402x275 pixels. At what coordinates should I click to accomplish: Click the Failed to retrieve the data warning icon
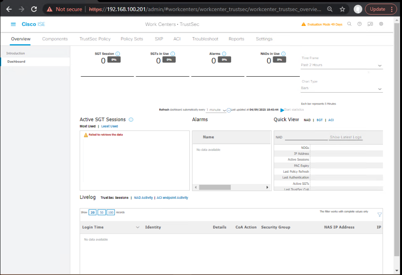pos(86,135)
